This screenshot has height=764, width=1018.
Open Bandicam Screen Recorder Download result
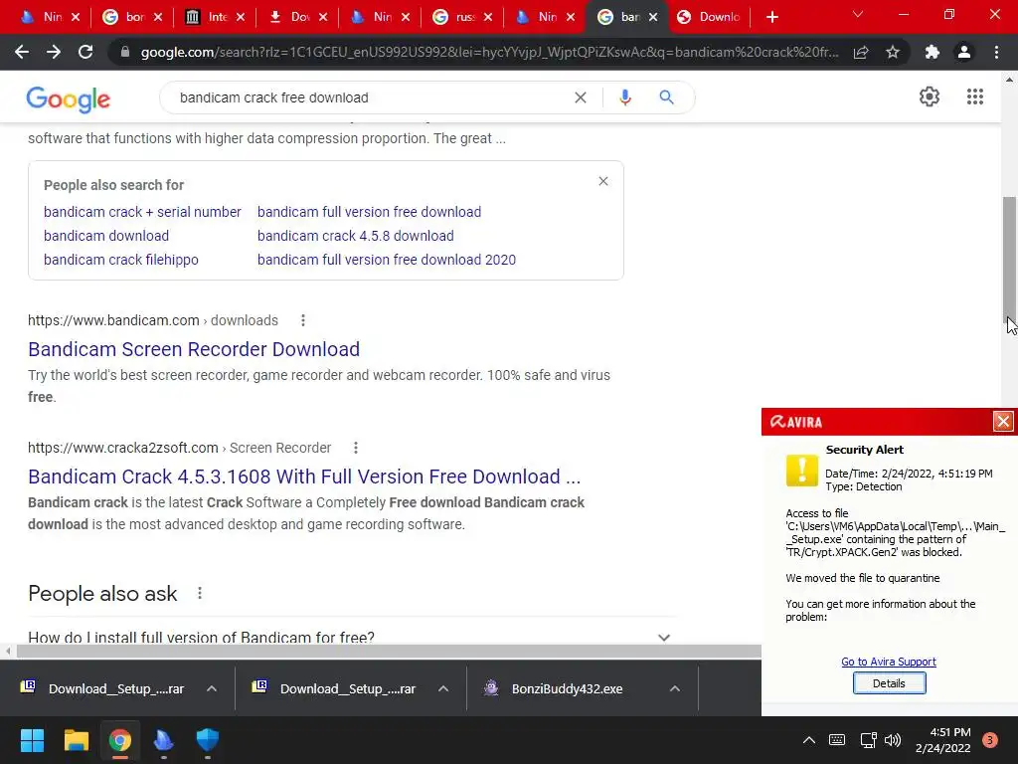point(194,349)
